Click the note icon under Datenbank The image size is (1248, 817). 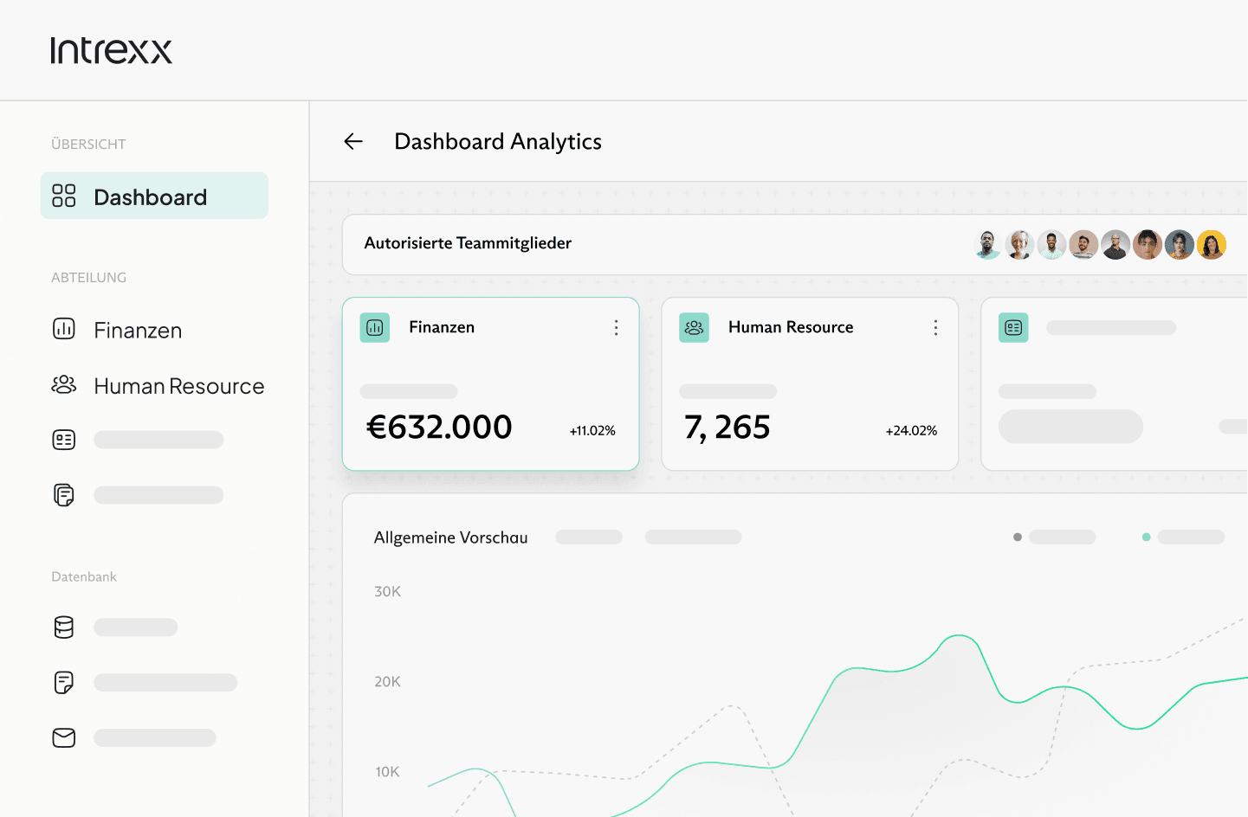(x=64, y=683)
